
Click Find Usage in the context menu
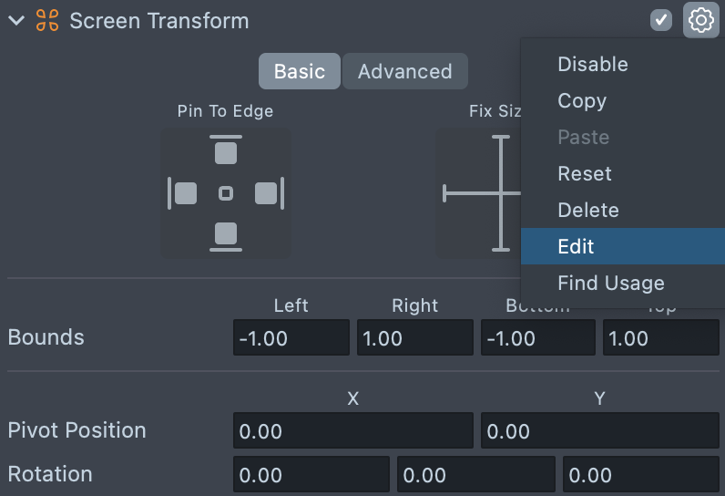click(611, 284)
